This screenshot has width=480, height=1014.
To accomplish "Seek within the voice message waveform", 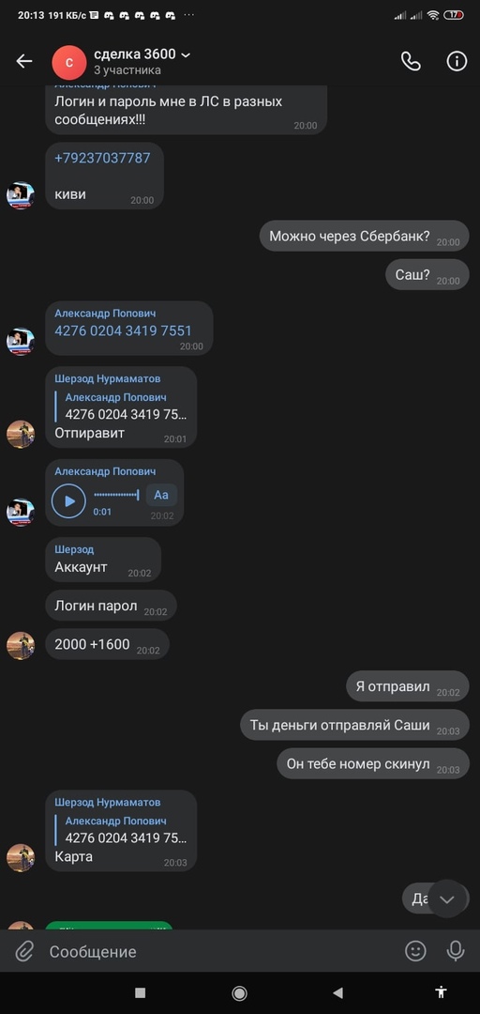I will pyautogui.click(x=116, y=495).
